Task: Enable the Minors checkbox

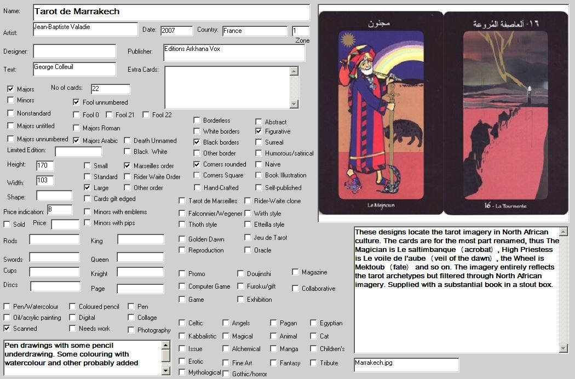Action: coord(11,100)
